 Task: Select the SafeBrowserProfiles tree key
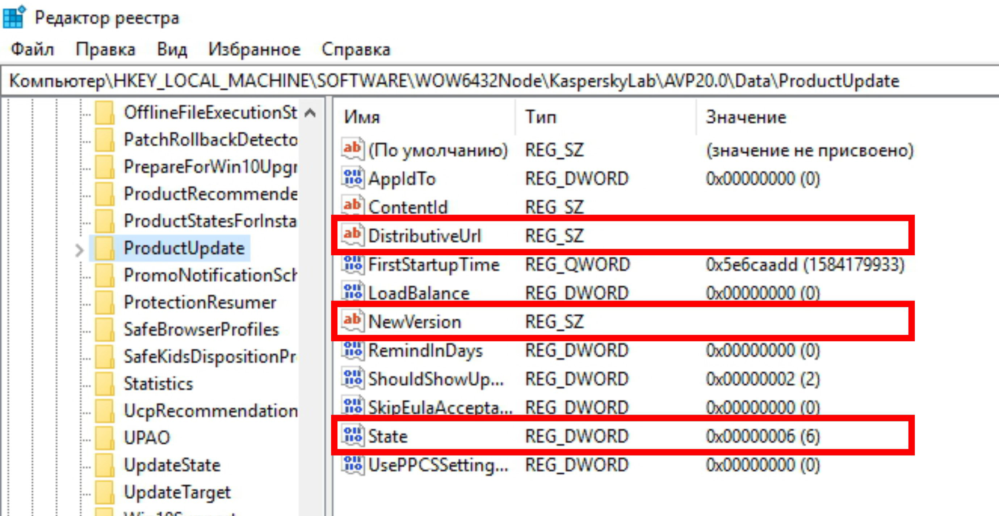(x=201, y=330)
